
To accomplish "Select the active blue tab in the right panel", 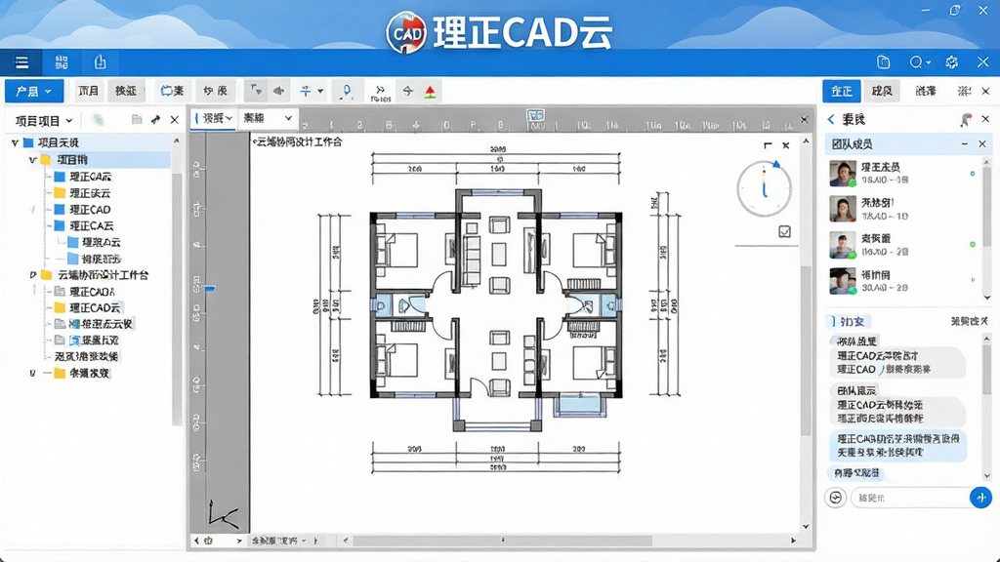I will pos(841,91).
